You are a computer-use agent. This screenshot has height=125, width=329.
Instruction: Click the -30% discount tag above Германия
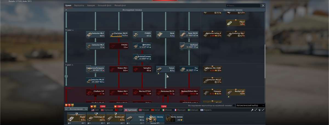tap(103, 106)
